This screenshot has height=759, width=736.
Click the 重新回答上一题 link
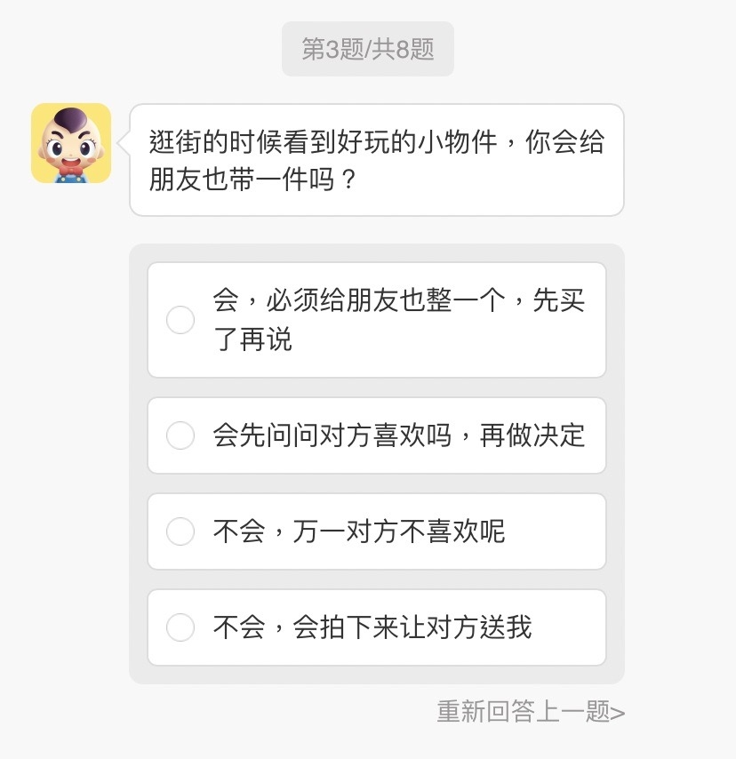[x=523, y=711]
